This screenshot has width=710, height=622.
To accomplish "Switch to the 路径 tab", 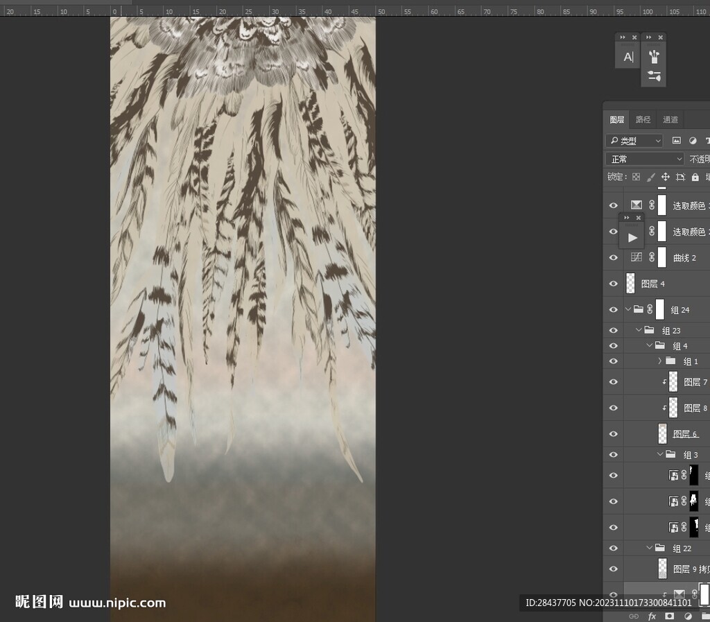I will coord(643,119).
